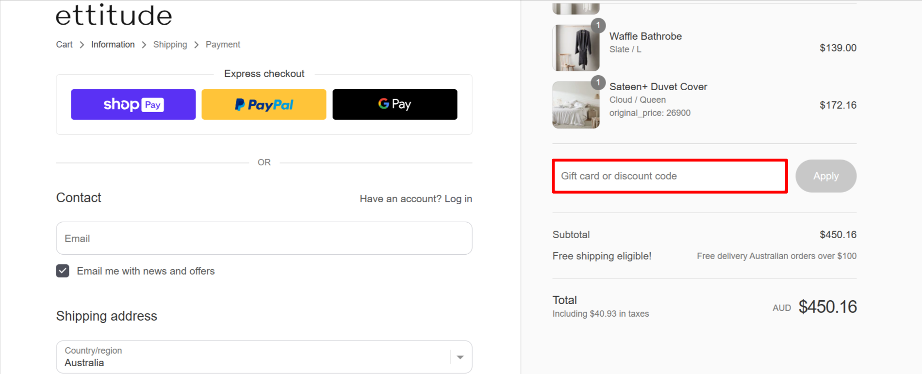Click the quantity badge on Sateen+ Duvet Cover
This screenshot has height=374, width=922.
pos(598,82)
